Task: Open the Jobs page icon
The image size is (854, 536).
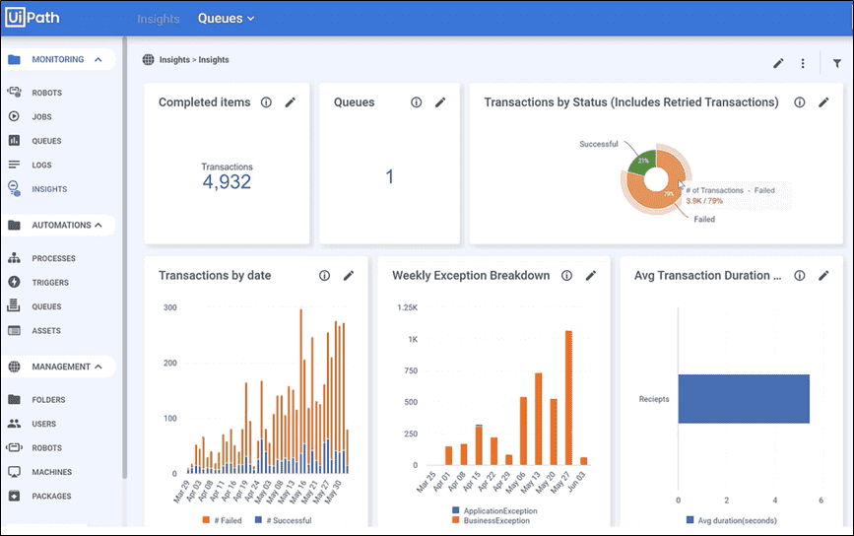Action: [x=14, y=116]
